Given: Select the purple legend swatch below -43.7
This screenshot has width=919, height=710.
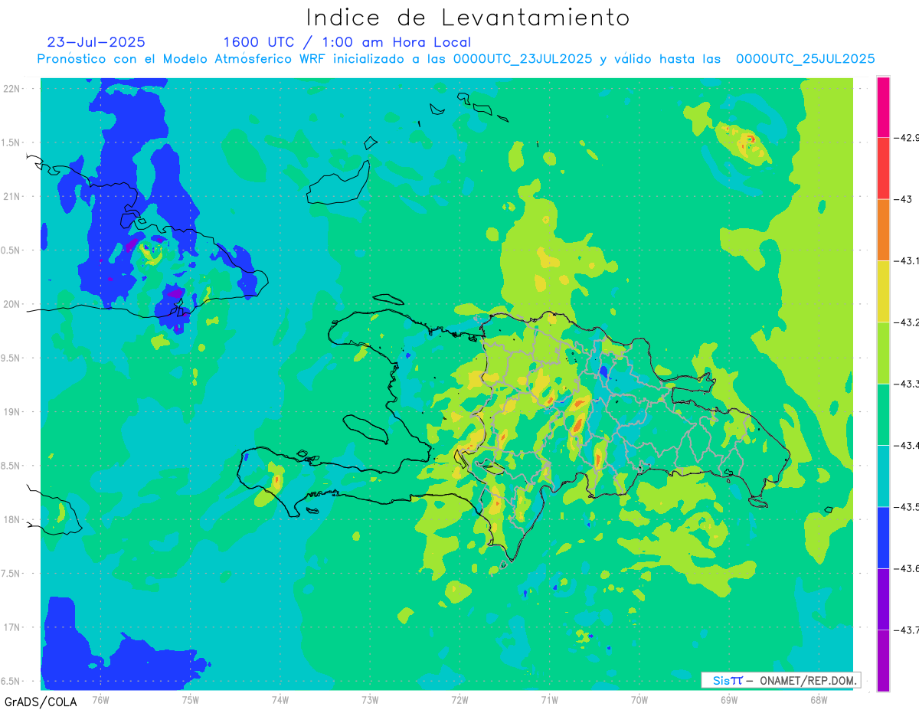Looking at the screenshot, I should pyautogui.click(x=883, y=660).
